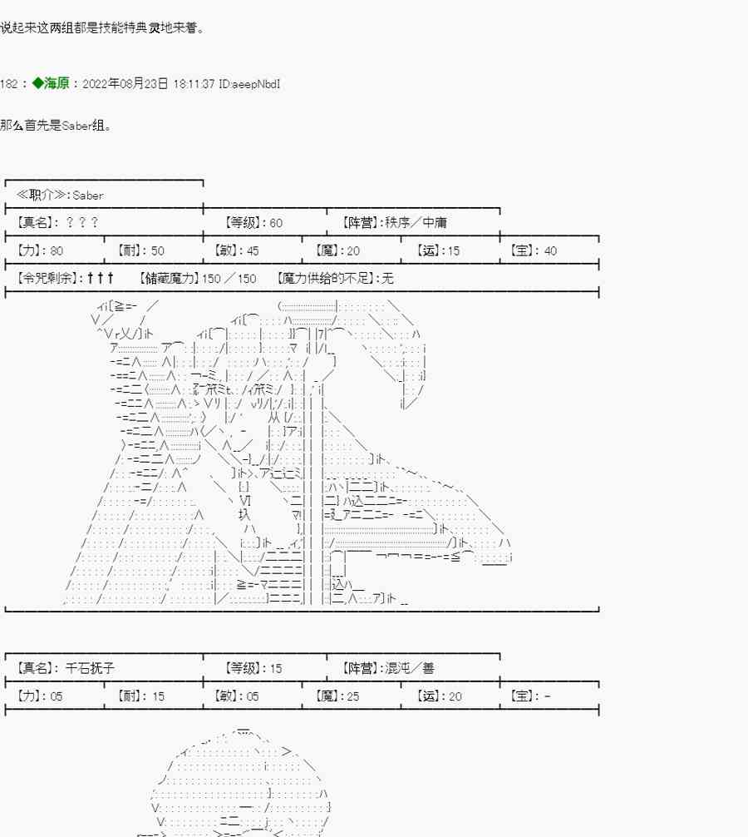The image size is (748, 837).
Task: Click the poster name ◆海原
Action: point(52,84)
